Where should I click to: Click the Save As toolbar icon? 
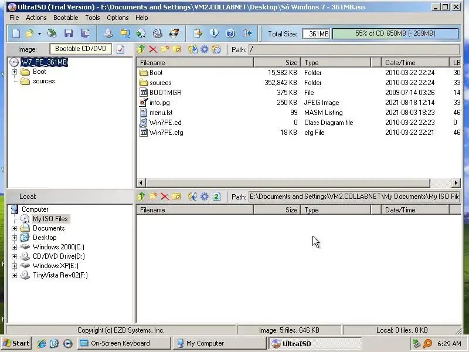[85, 33]
